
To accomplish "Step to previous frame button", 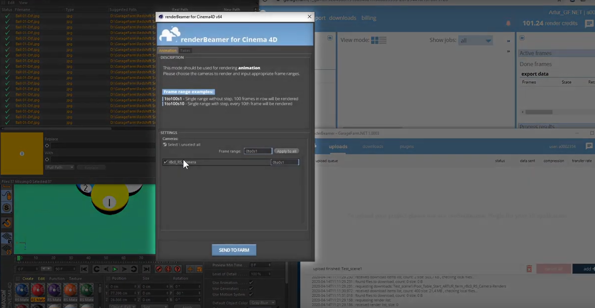I will [106, 269].
